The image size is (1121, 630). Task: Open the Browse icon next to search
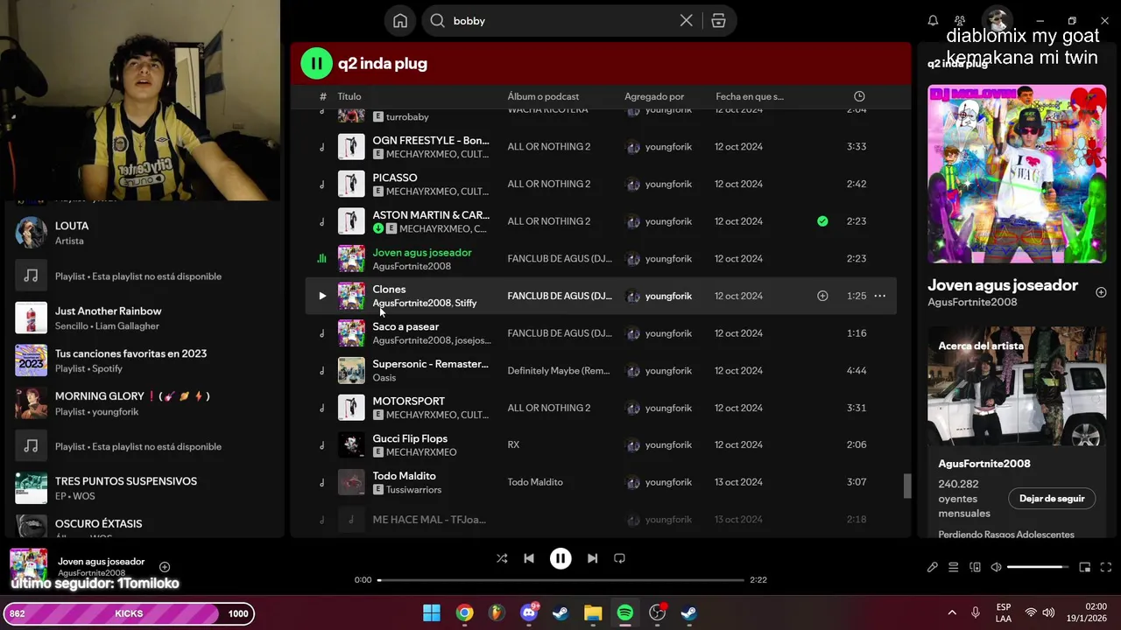pos(718,21)
